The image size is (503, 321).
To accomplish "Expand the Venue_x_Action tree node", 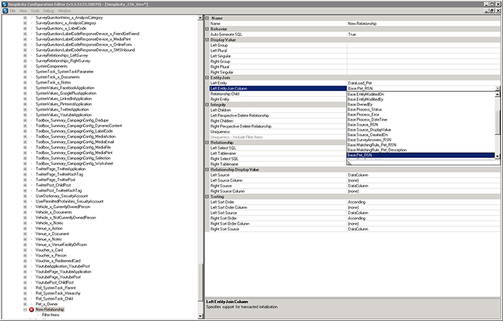I will pos(25,228).
